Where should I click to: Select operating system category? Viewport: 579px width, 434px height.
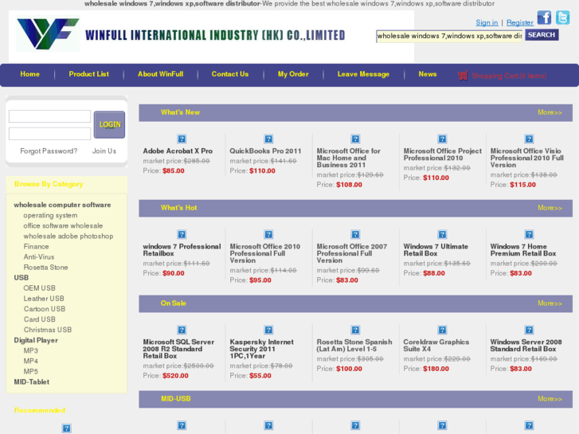coord(50,215)
